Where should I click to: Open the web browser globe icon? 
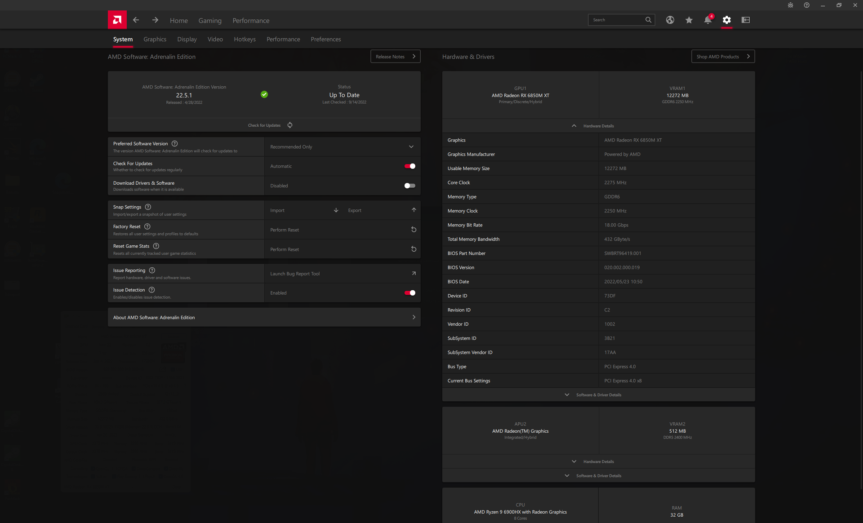coord(670,20)
